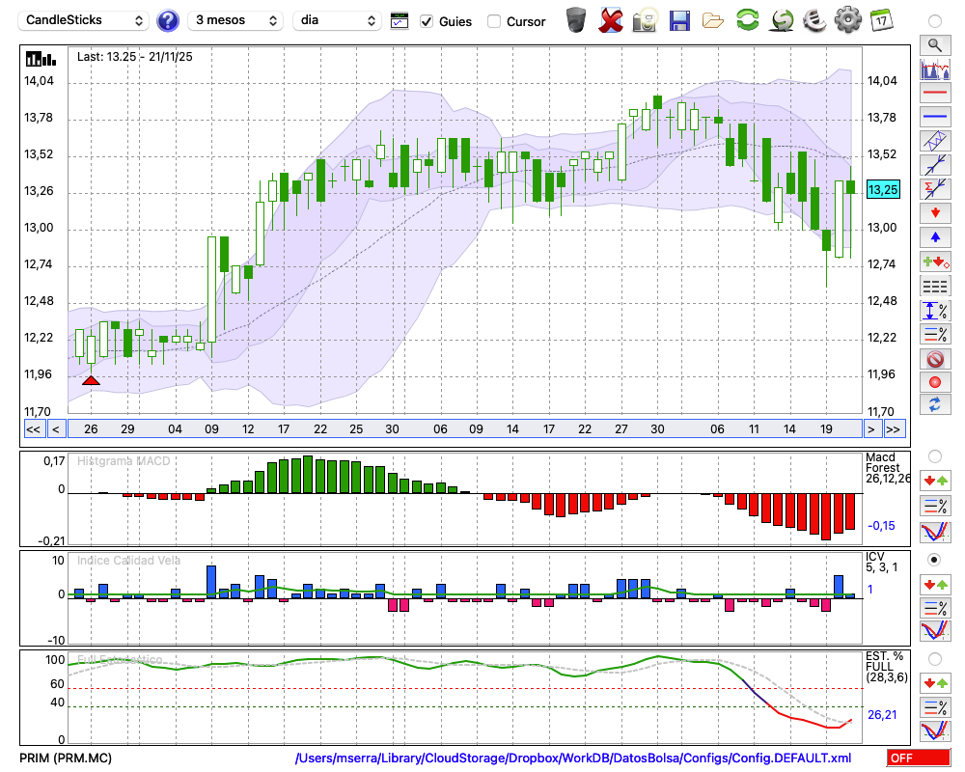Click MACD panel lines percent icon
This screenshot has height=772, width=965.
pyautogui.click(x=935, y=506)
